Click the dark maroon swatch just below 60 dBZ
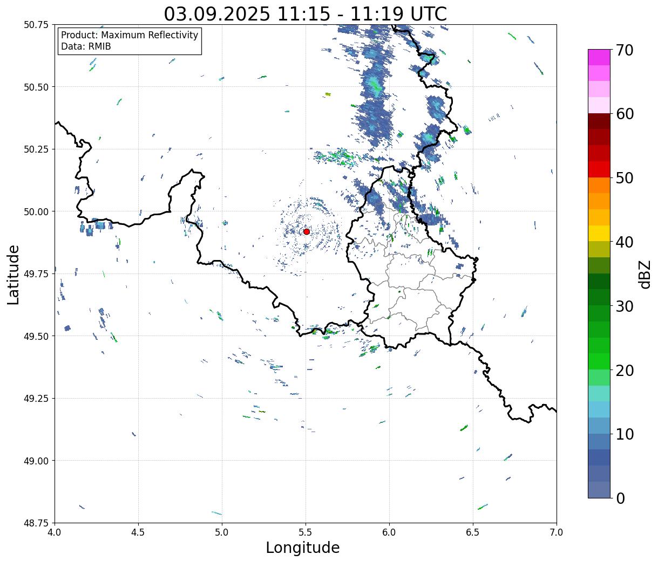The height and width of the screenshot is (561, 658). 599,121
